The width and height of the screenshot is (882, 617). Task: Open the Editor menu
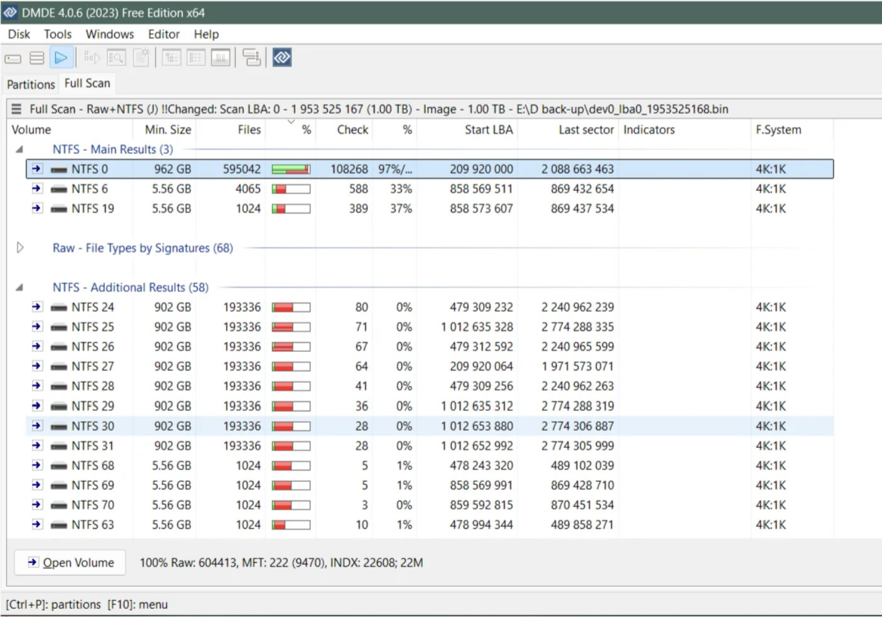164,35
